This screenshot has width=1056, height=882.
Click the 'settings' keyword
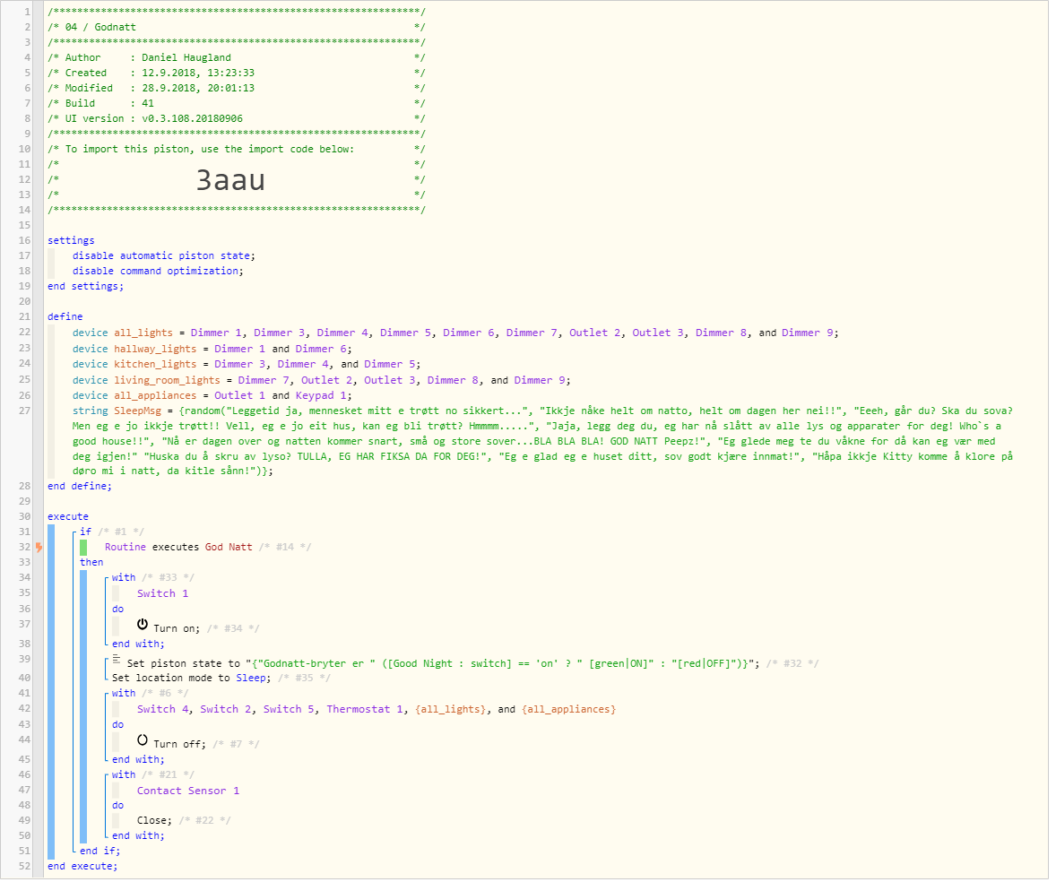(71, 242)
